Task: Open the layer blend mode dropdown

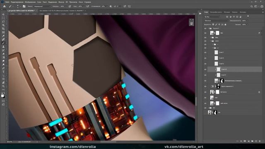Action: pyautogui.click(x=216, y=21)
